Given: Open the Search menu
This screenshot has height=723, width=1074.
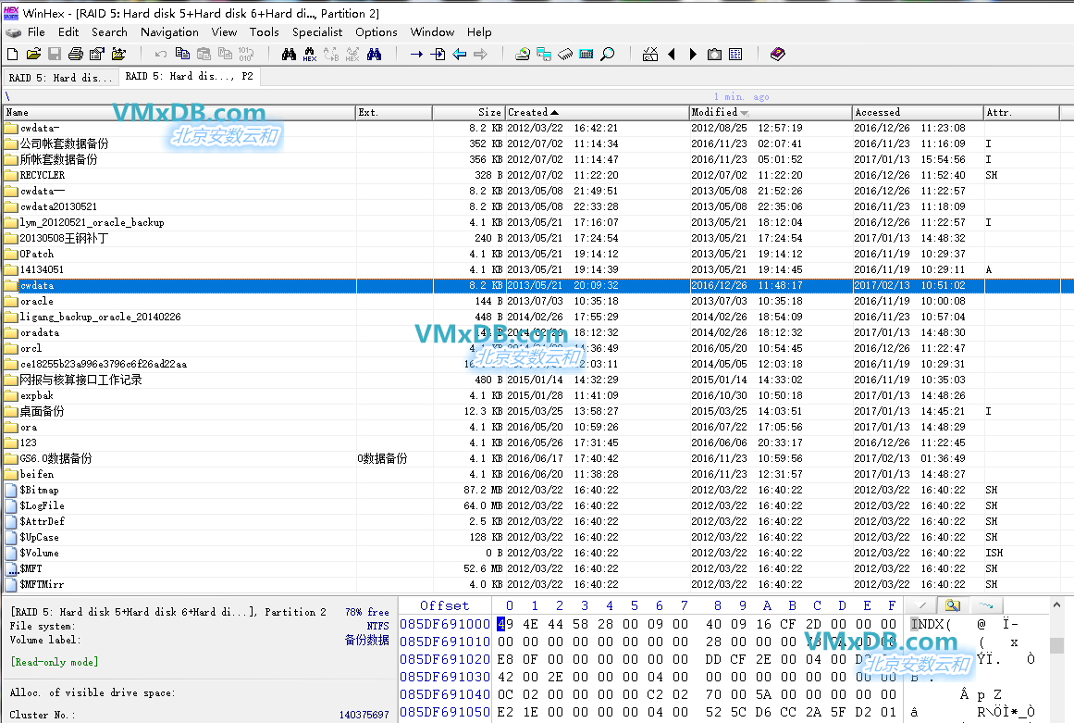Looking at the screenshot, I should tap(109, 32).
